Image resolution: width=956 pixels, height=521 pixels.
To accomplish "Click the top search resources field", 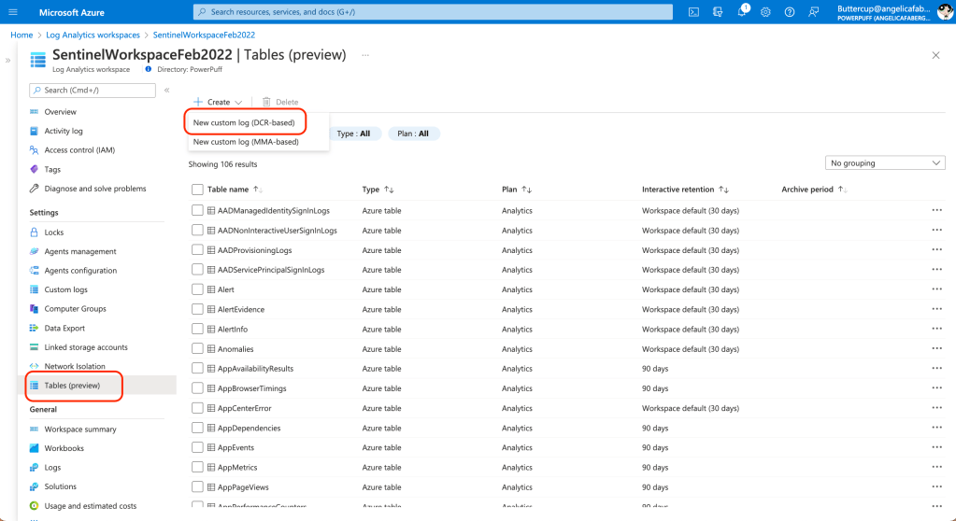I will pos(433,12).
